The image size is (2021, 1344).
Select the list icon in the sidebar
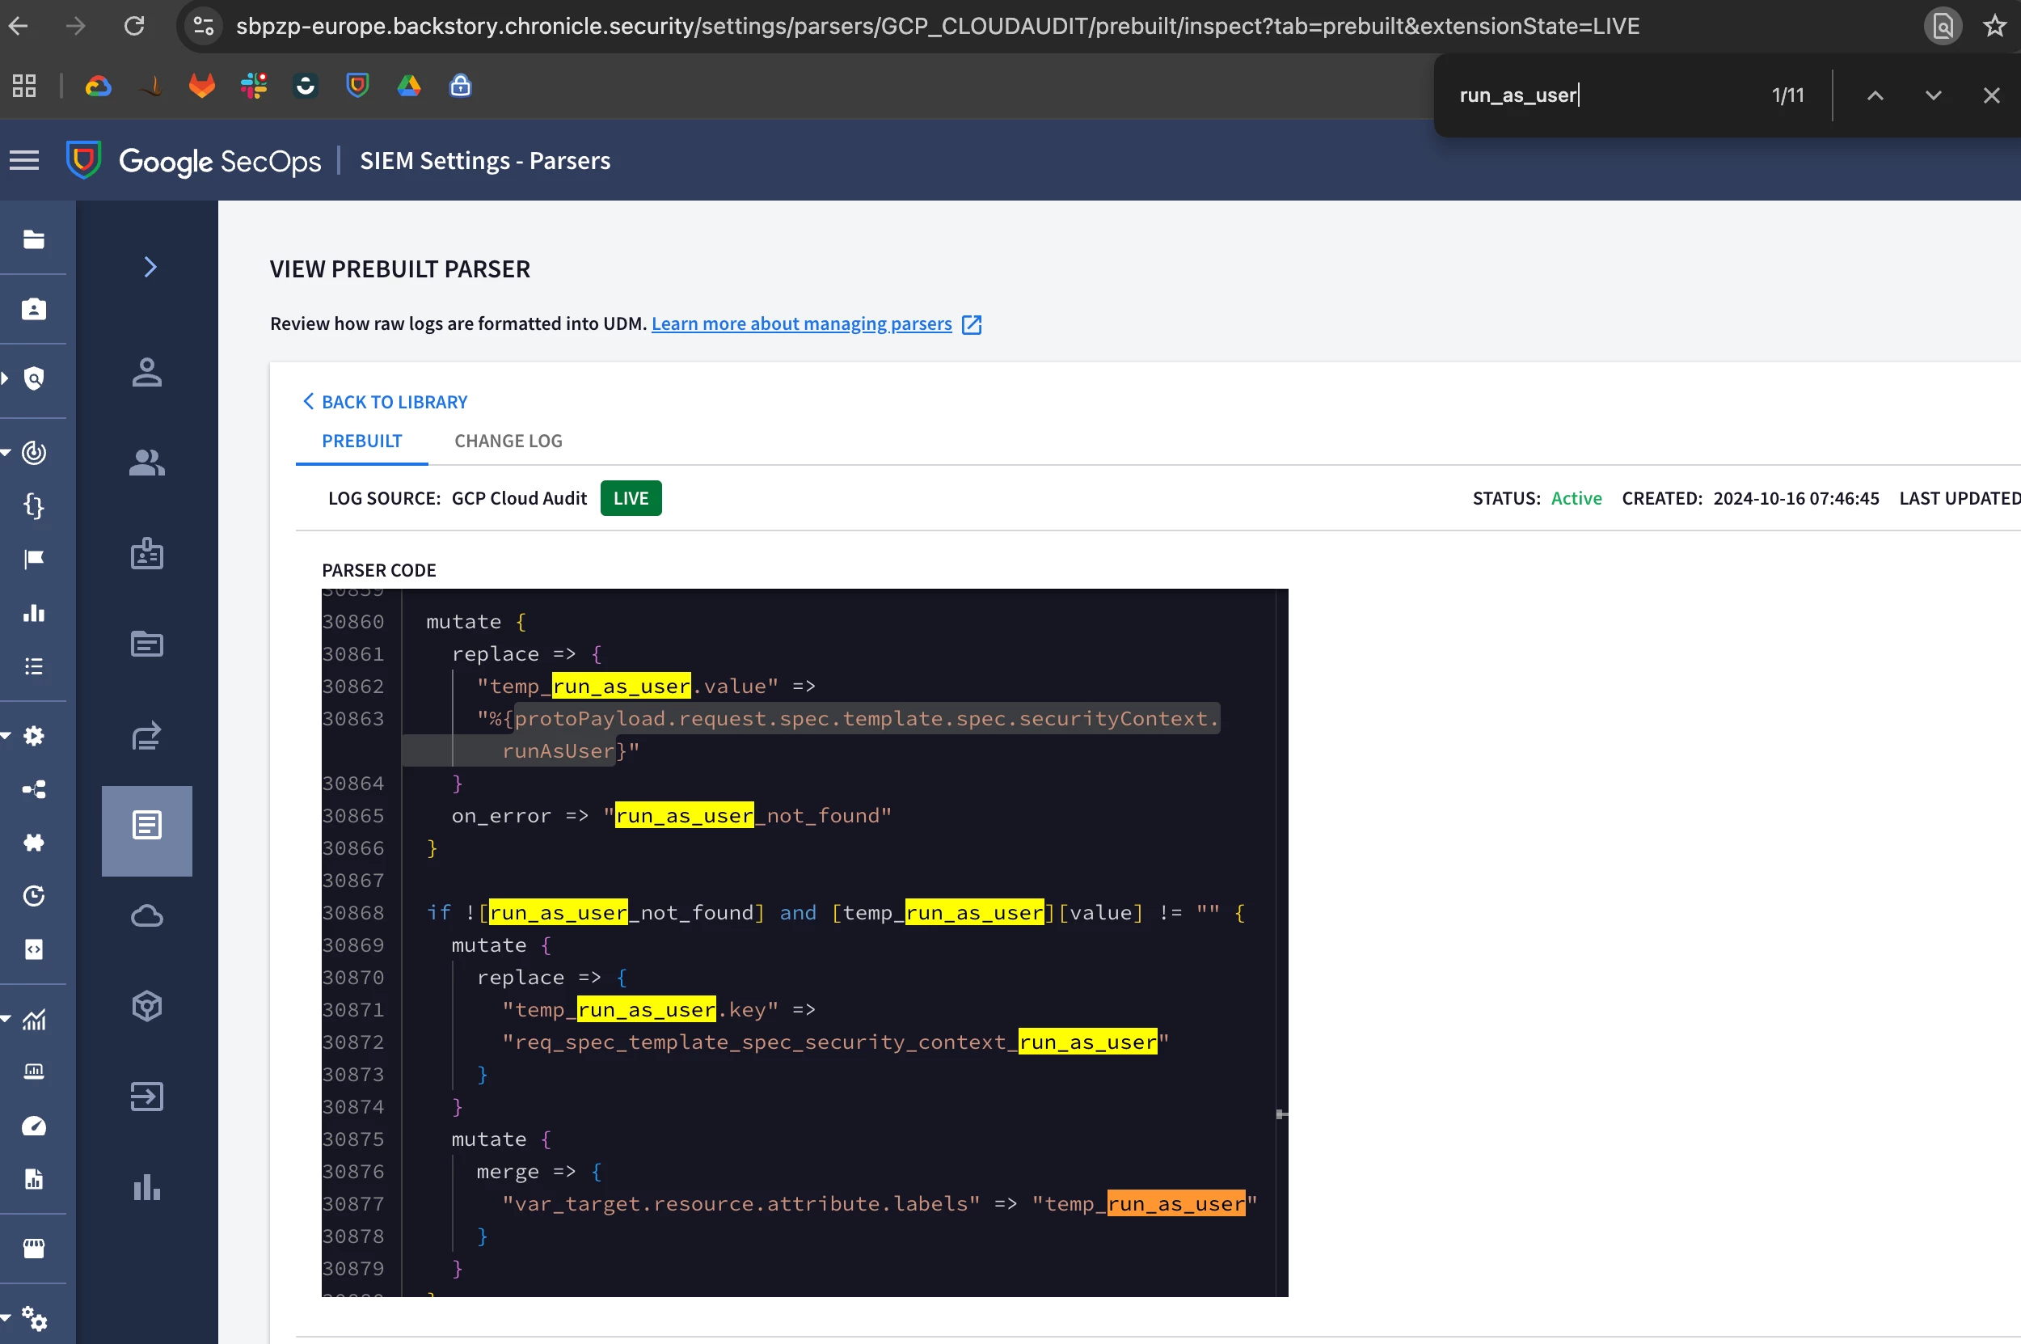[x=33, y=666]
